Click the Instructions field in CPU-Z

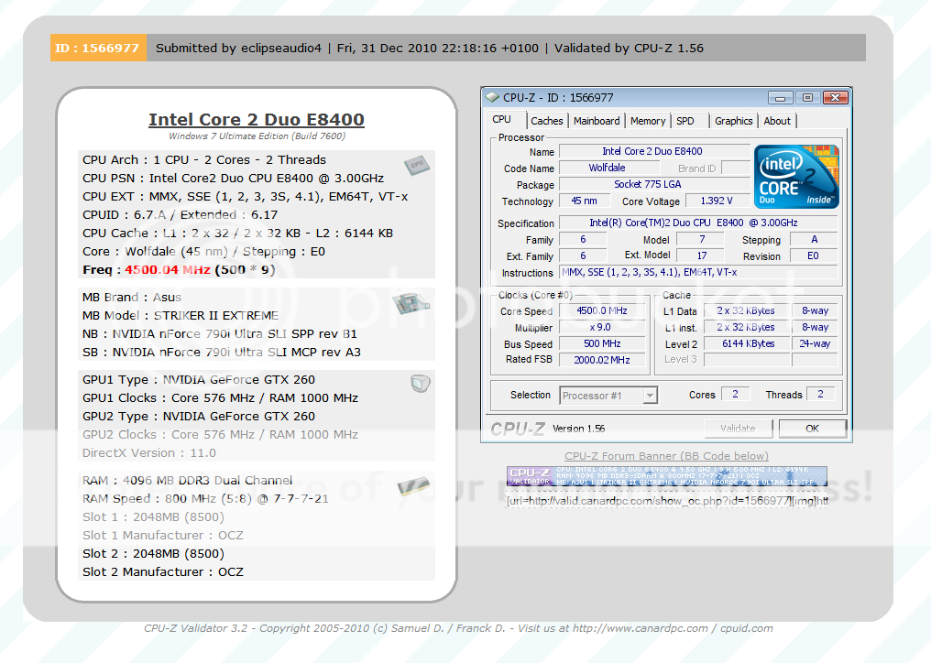(x=698, y=273)
